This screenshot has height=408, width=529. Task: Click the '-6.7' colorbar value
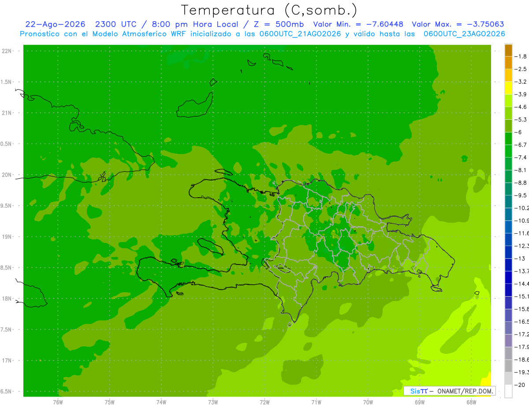pos(521,145)
